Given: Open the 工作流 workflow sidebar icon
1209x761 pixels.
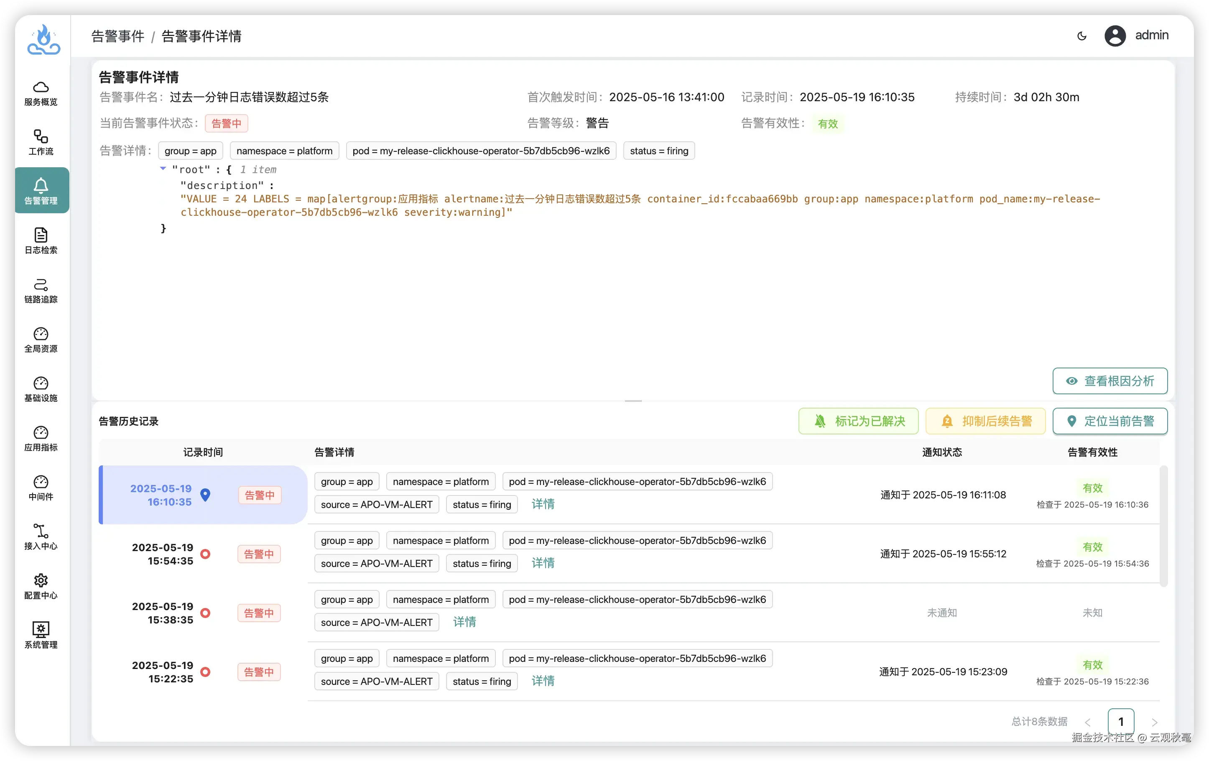Looking at the screenshot, I should click(x=41, y=137).
